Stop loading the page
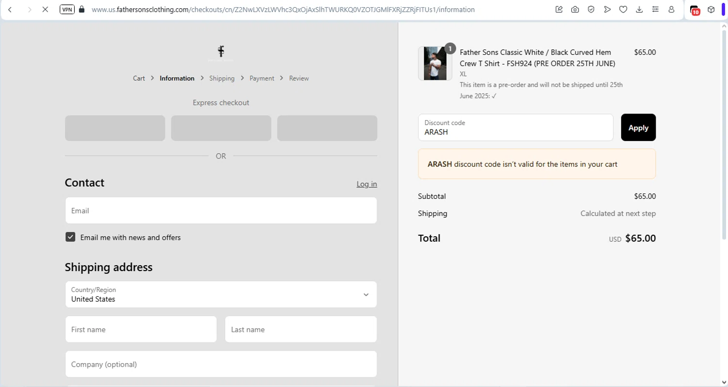This screenshot has height=387, width=728. 45,9
